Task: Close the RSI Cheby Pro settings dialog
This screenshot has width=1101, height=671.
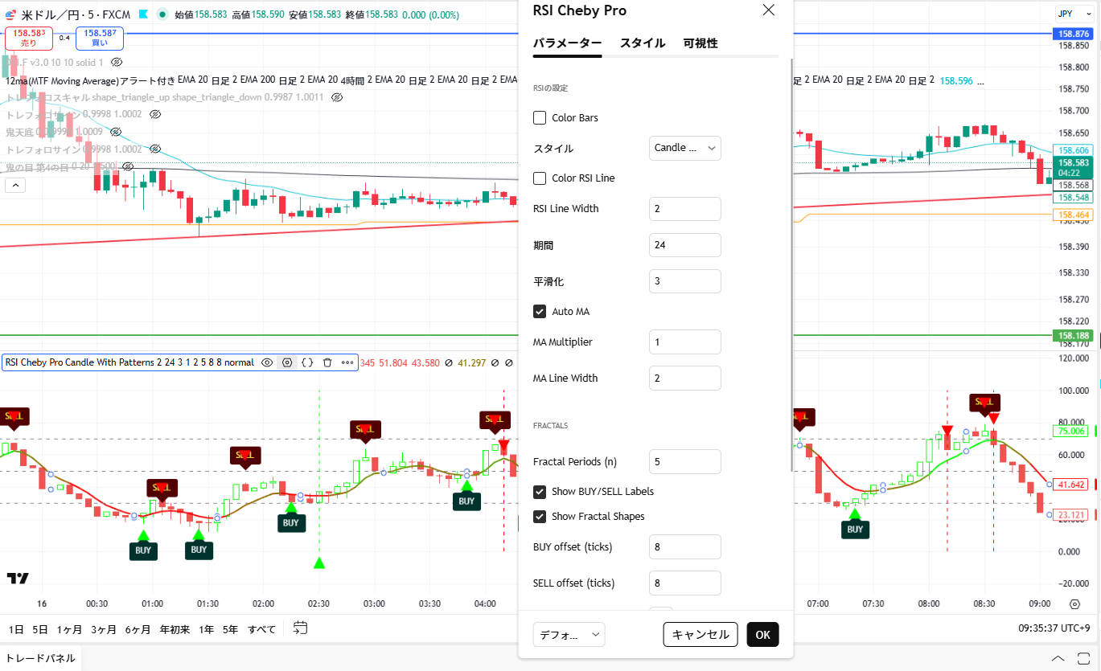Action: [x=768, y=10]
